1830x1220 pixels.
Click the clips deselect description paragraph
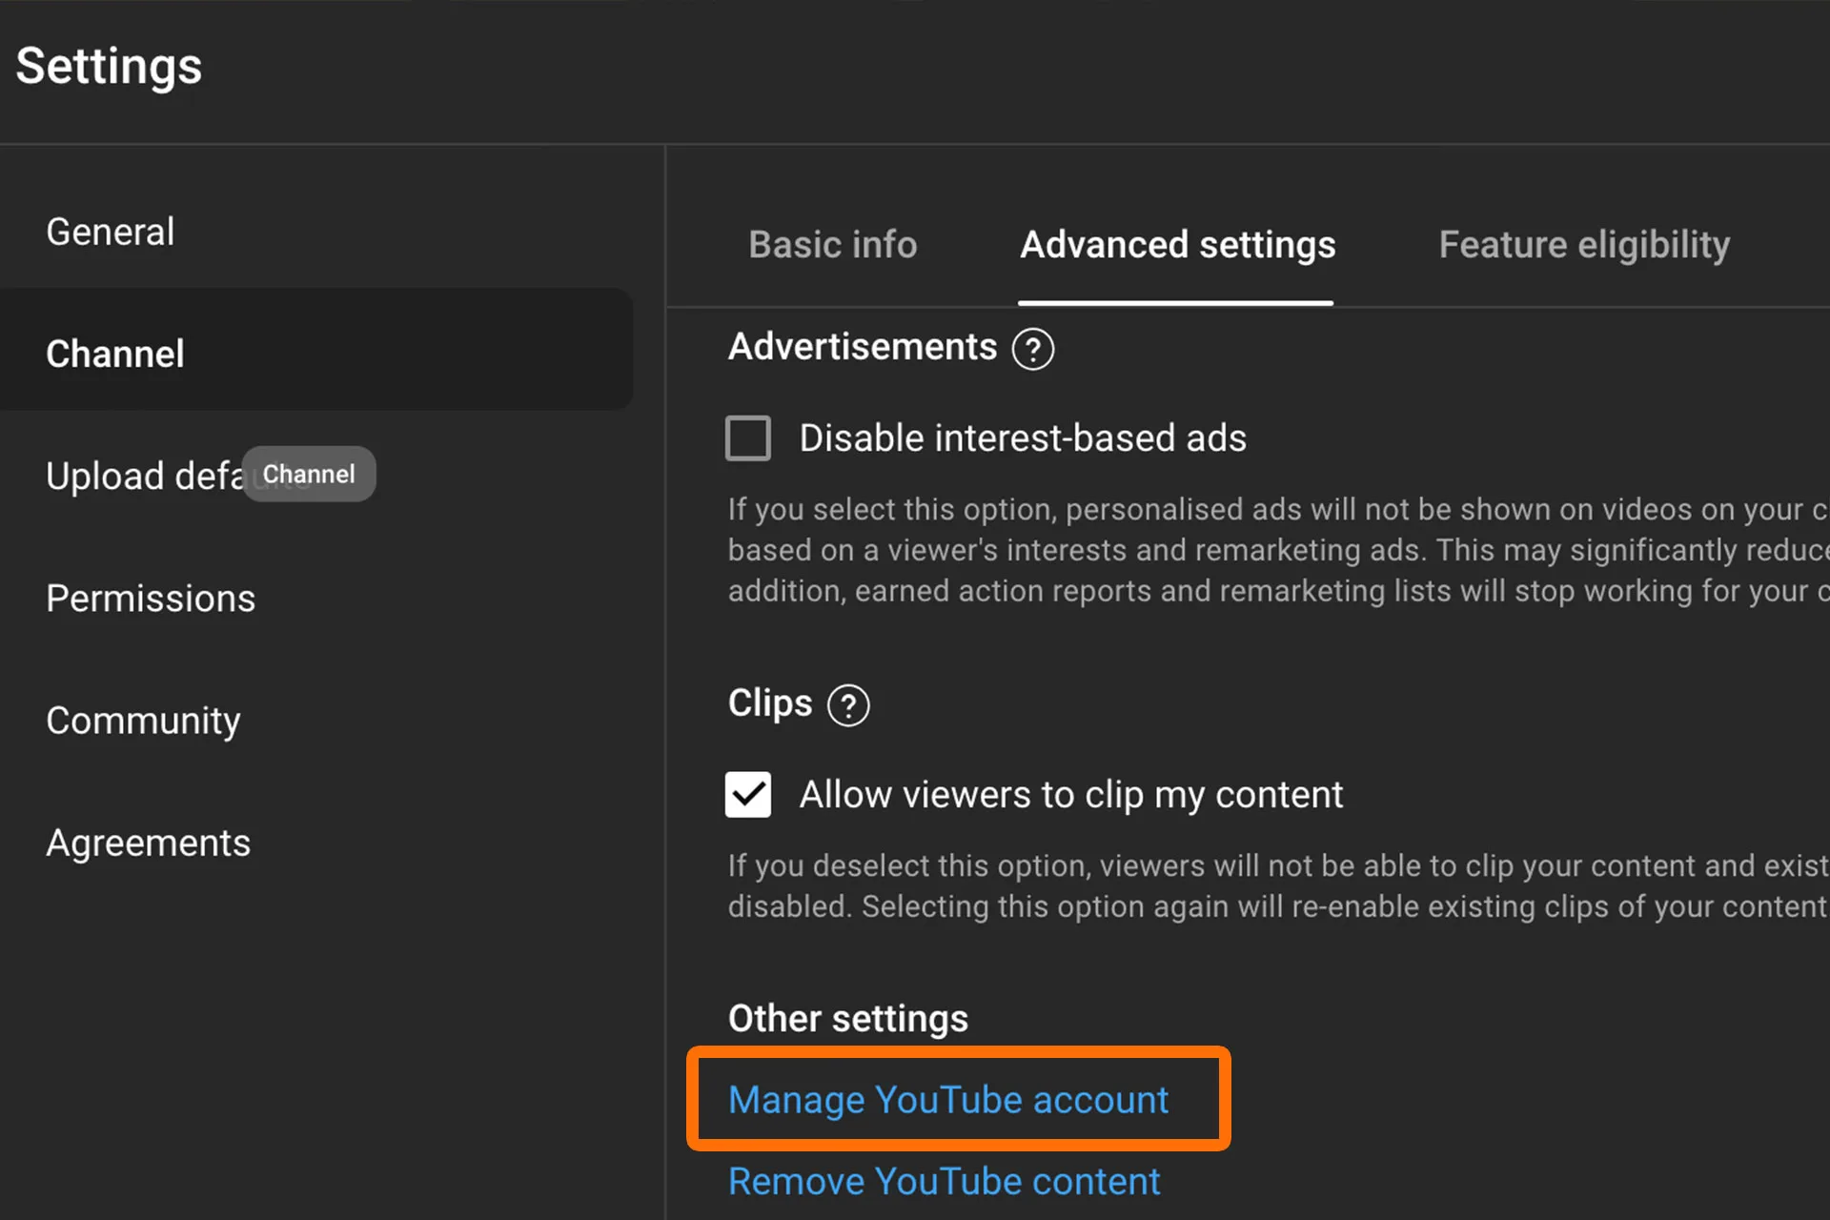tap(1278, 886)
